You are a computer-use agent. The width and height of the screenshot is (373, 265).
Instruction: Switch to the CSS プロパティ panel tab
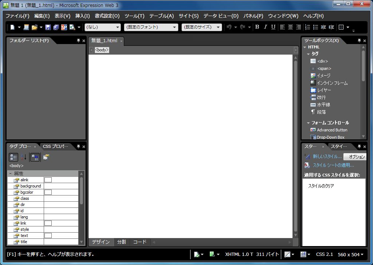coord(55,146)
